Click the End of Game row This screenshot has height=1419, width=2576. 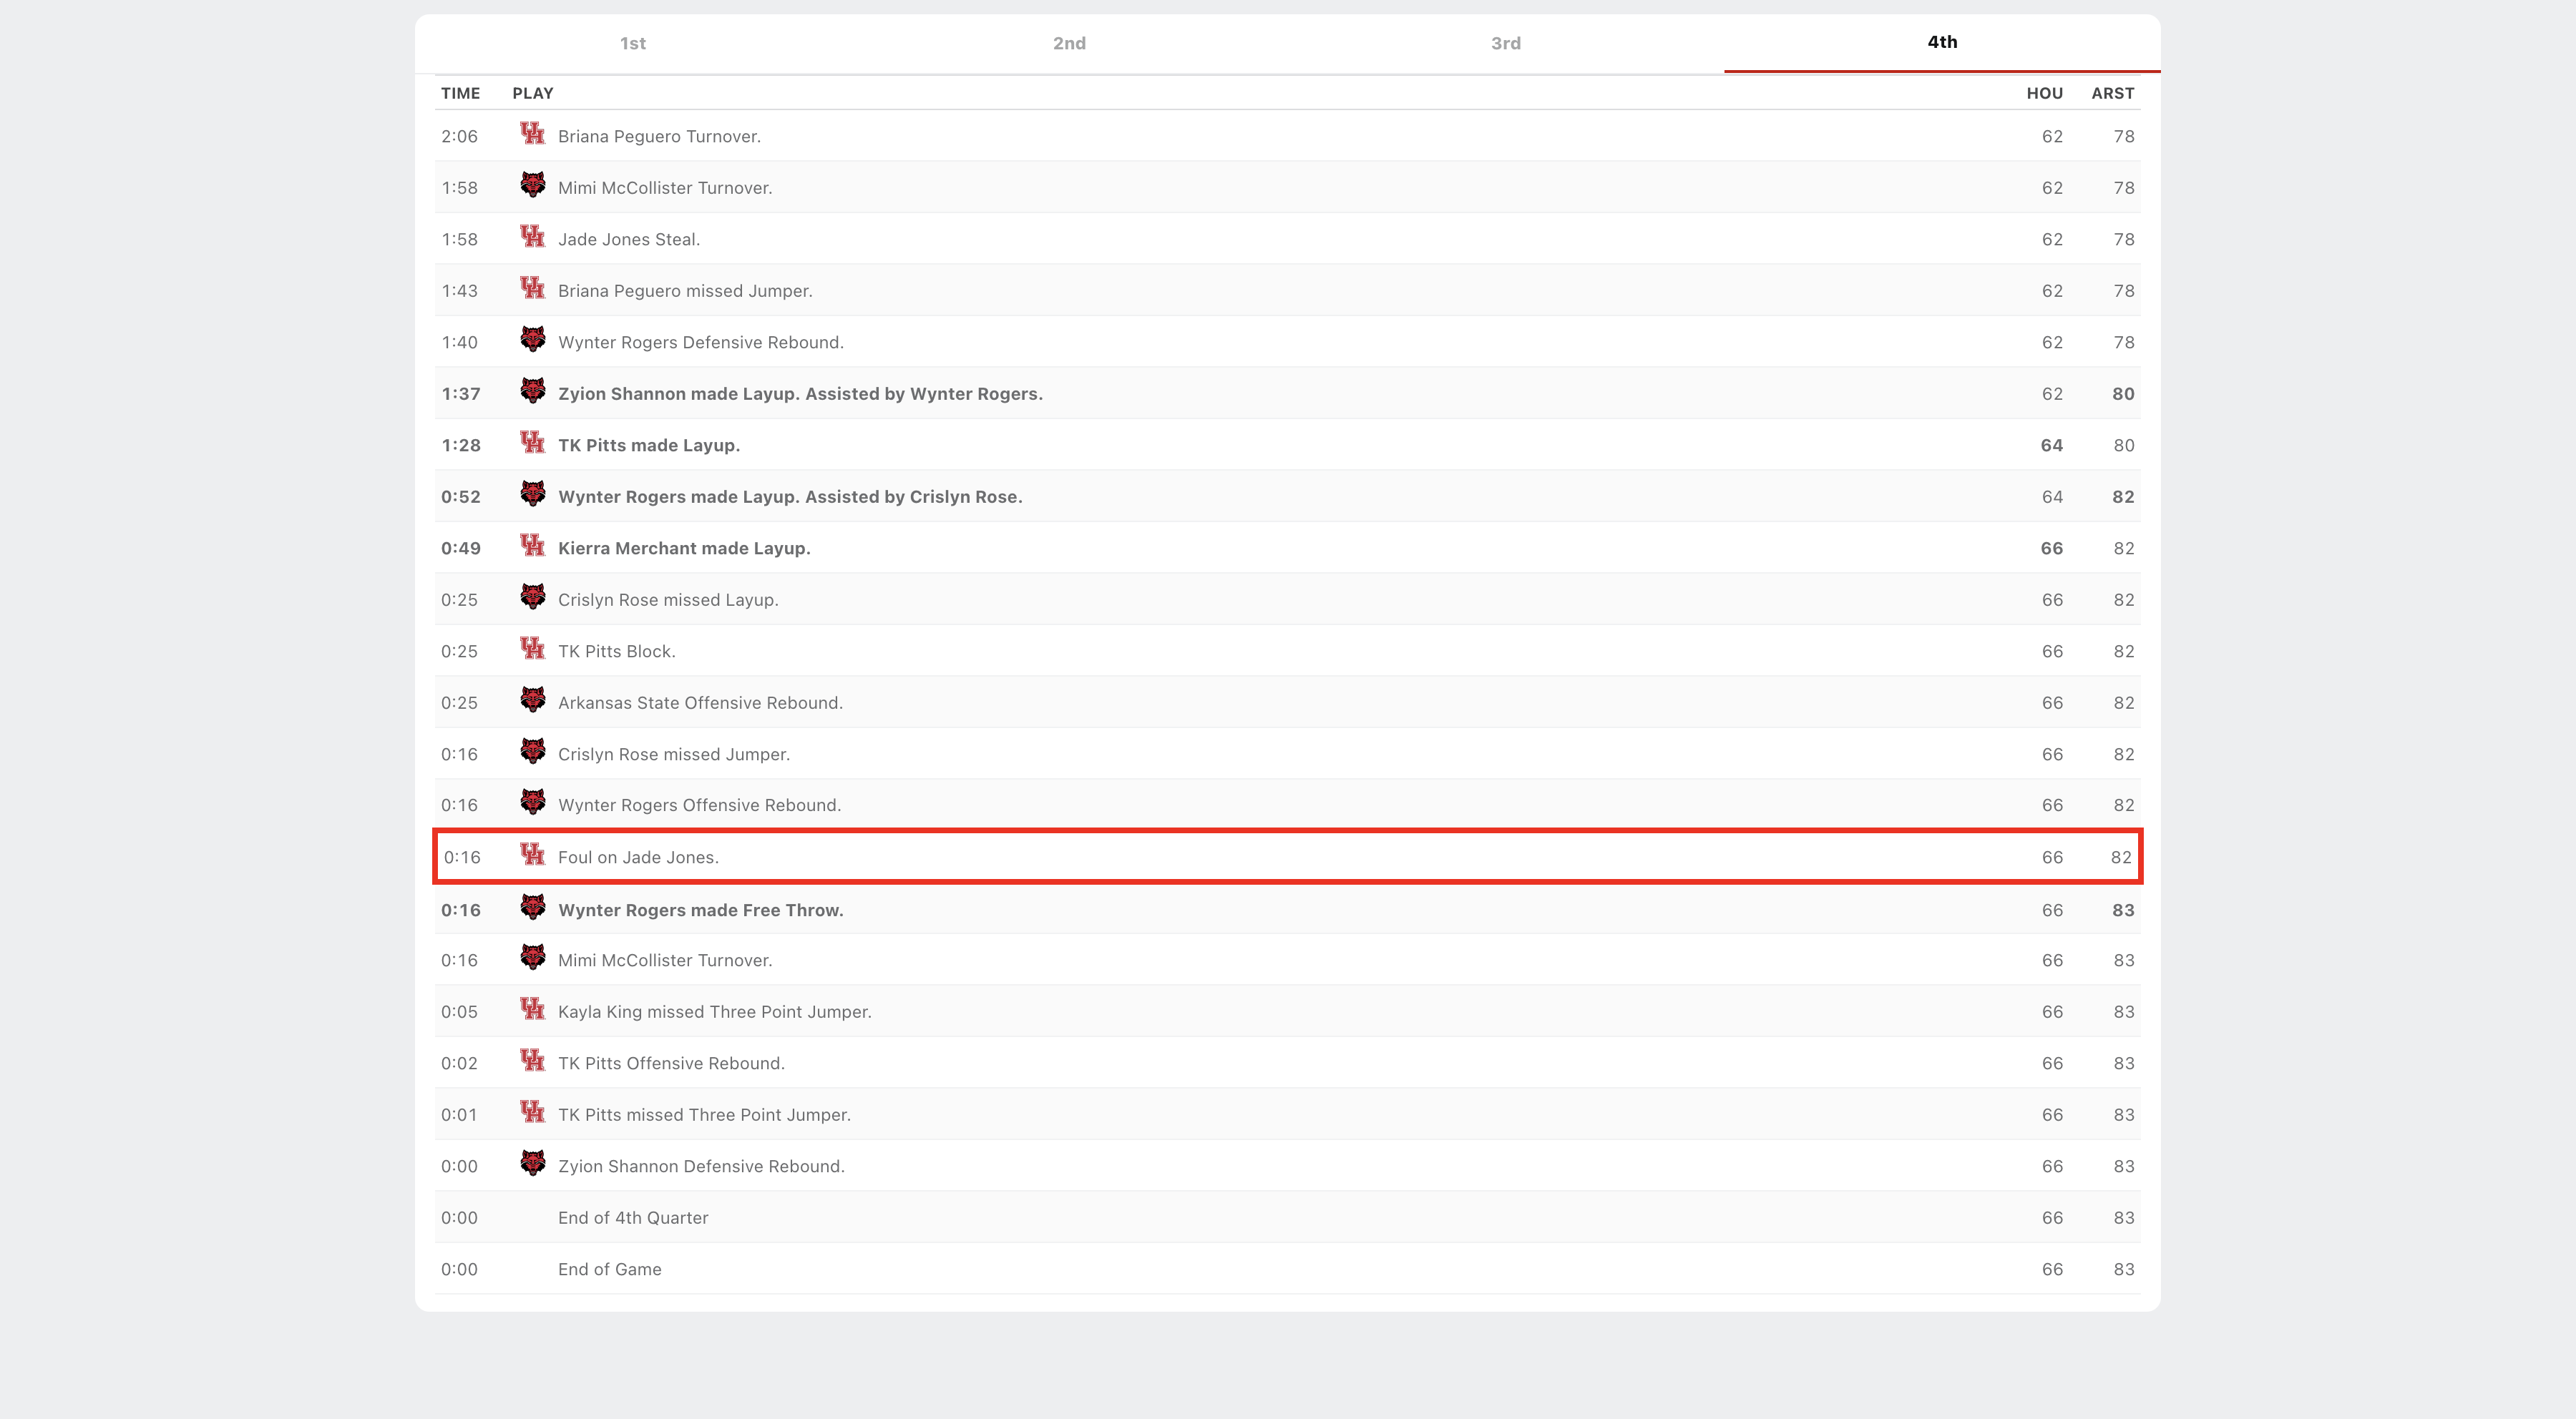[x=609, y=1269]
